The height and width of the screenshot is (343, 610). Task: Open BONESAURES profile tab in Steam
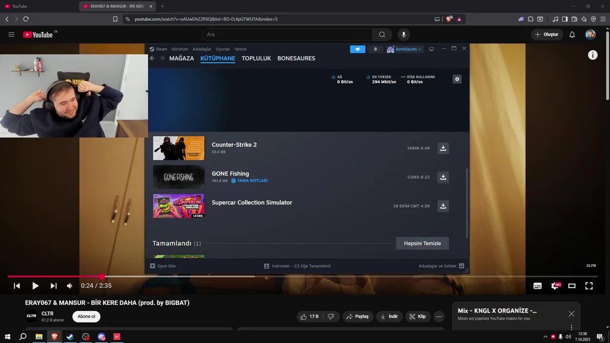click(296, 58)
